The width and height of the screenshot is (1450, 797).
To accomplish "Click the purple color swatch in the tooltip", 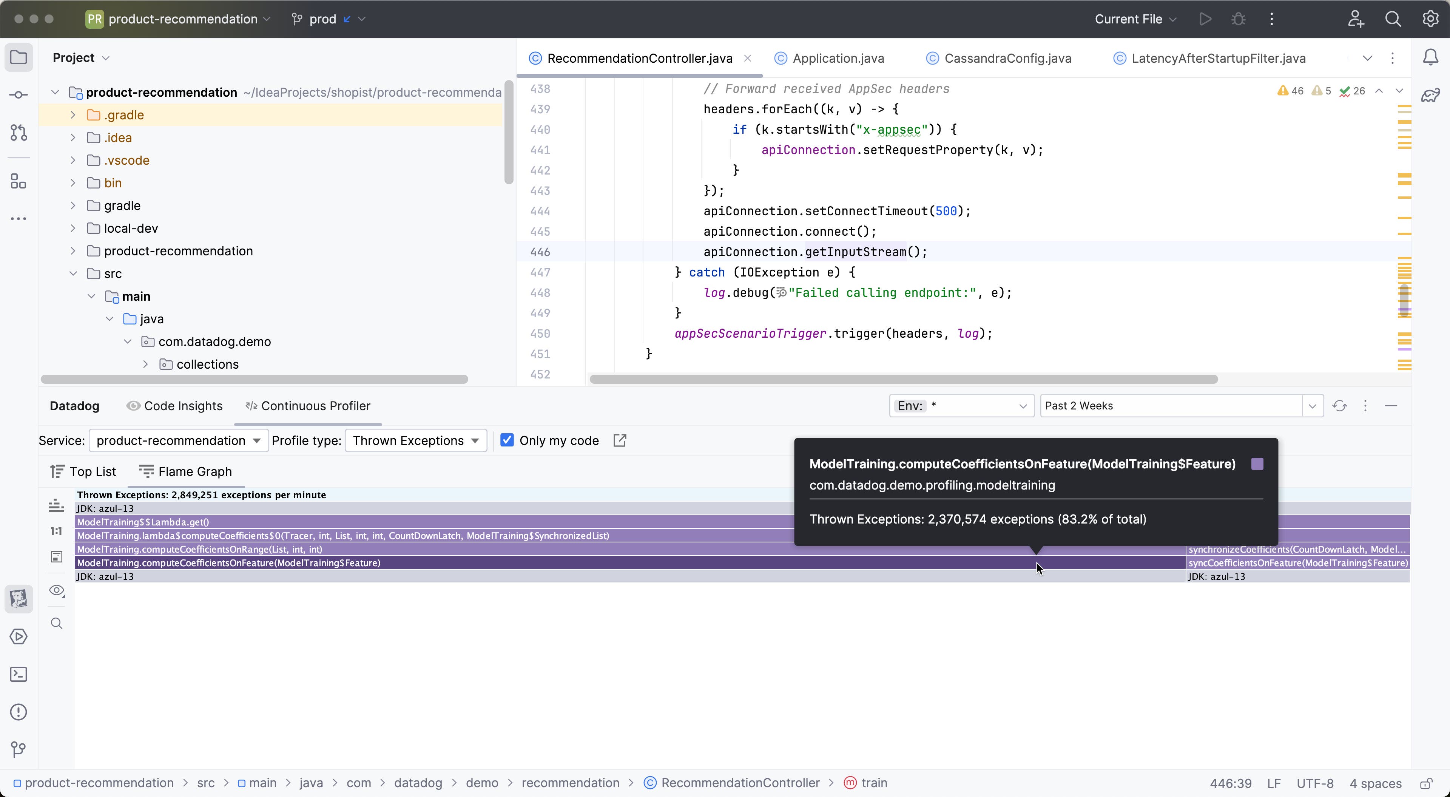I will coord(1257,463).
